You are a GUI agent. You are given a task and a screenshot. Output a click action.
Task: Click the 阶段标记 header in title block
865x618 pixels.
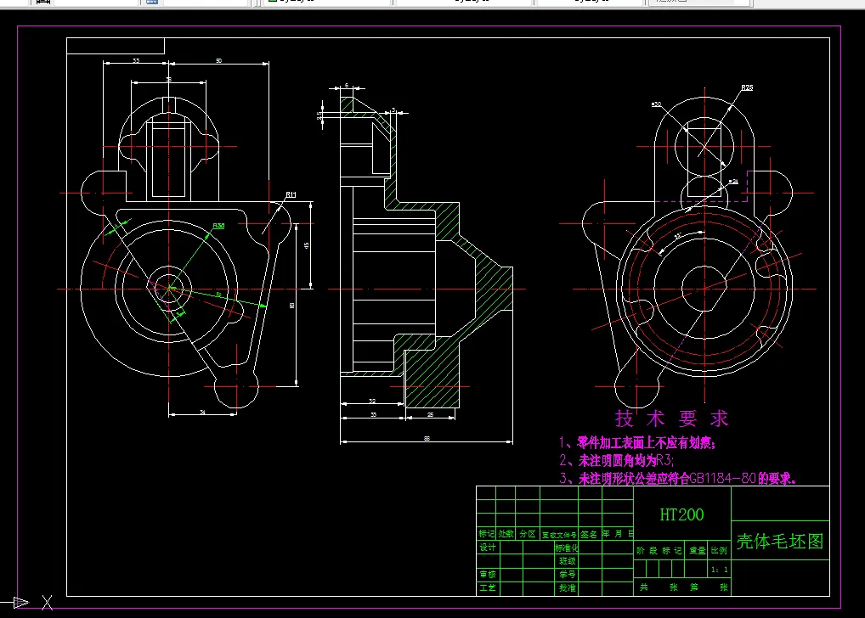click(x=659, y=550)
